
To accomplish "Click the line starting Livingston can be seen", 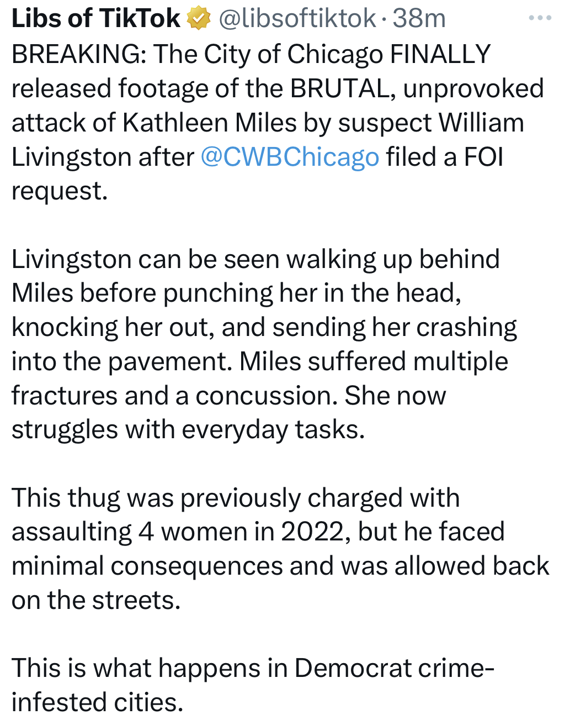I will (x=255, y=259).
